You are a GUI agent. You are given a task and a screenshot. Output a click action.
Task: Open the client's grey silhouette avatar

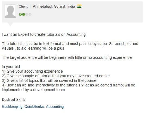pyautogui.click(x=10, y=11)
